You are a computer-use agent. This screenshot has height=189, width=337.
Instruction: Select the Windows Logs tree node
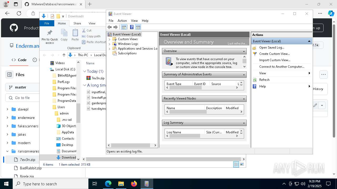(128, 44)
